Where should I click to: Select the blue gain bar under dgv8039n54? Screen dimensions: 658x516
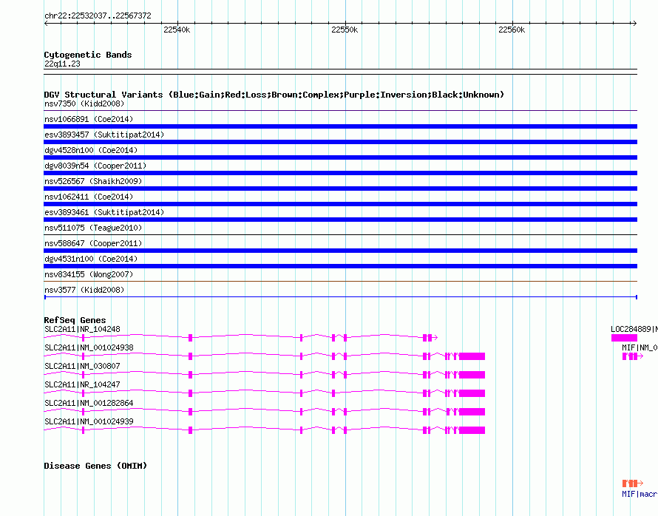tap(340, 173)
